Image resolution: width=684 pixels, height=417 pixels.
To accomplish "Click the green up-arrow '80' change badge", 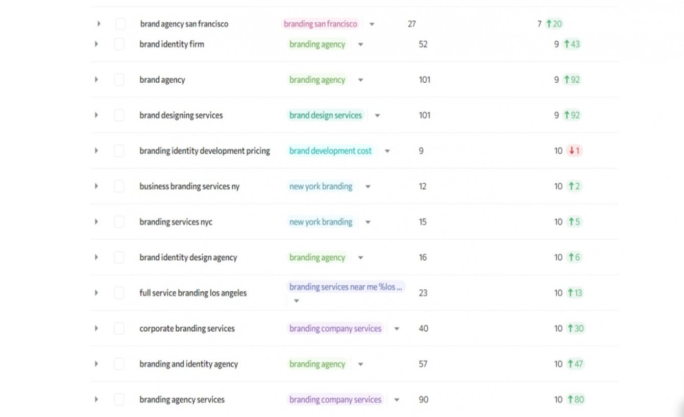I will coord(575,400).
